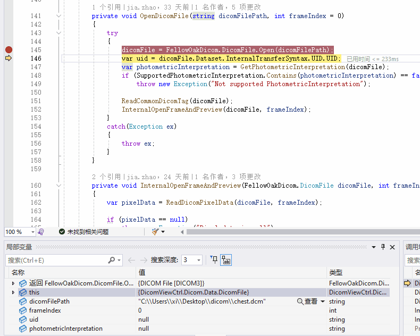The height and width of the screenshot is (336, 420).
Task: Toggle auto-hide pin of Locals panel
Action: pyautogui.click(x=383, y=247)
